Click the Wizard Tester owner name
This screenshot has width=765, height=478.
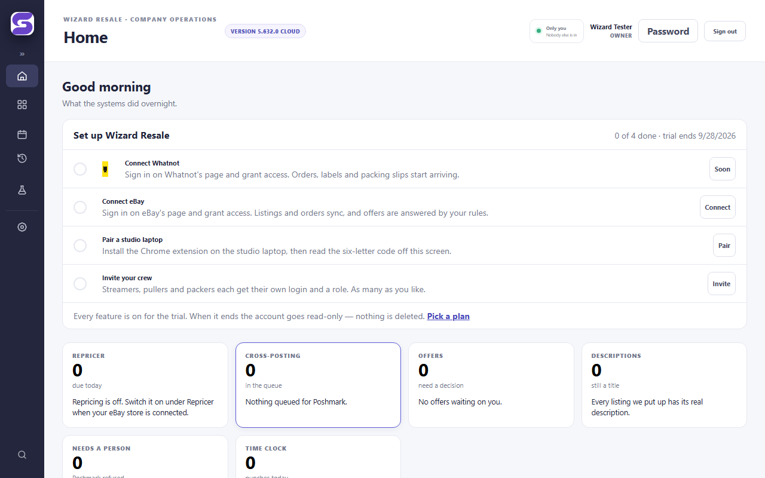click(x=611, y=27)
